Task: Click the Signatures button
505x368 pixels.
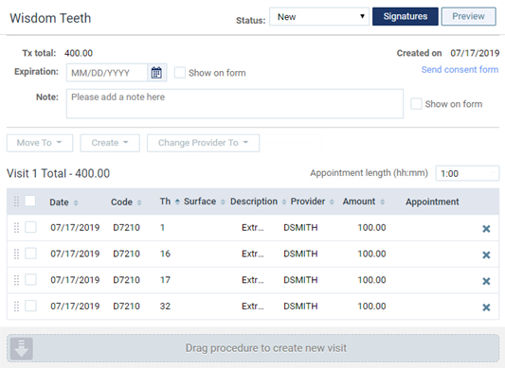Action: point(406,16)
